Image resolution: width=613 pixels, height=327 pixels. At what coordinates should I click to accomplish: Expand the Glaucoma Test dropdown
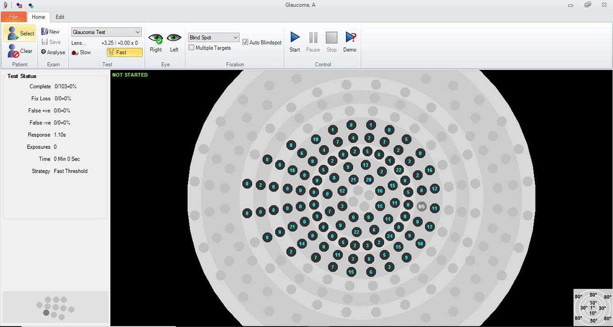tap(137, 32)
